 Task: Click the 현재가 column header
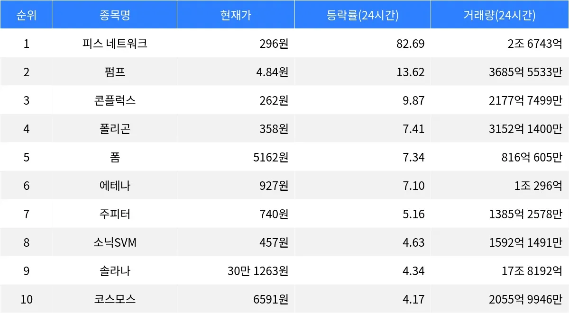[x=236, y=15]
